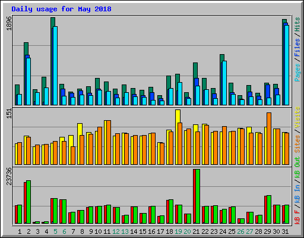Click the 'Files' legend label
The width and height of the screenshot is (304, 238).
(x=297, y=48)
